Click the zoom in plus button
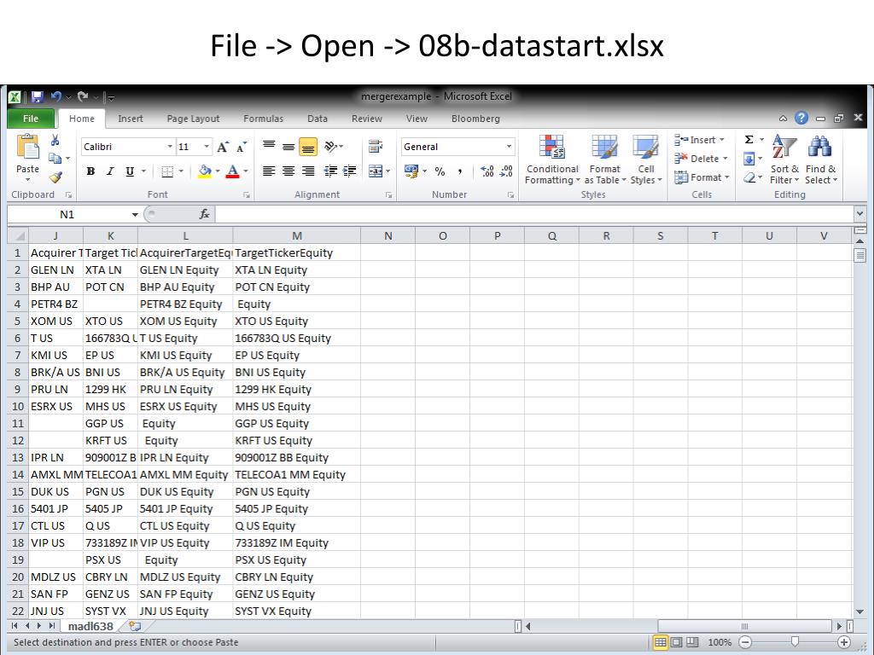This screenshot has width=874, height=655. (844, 642)
